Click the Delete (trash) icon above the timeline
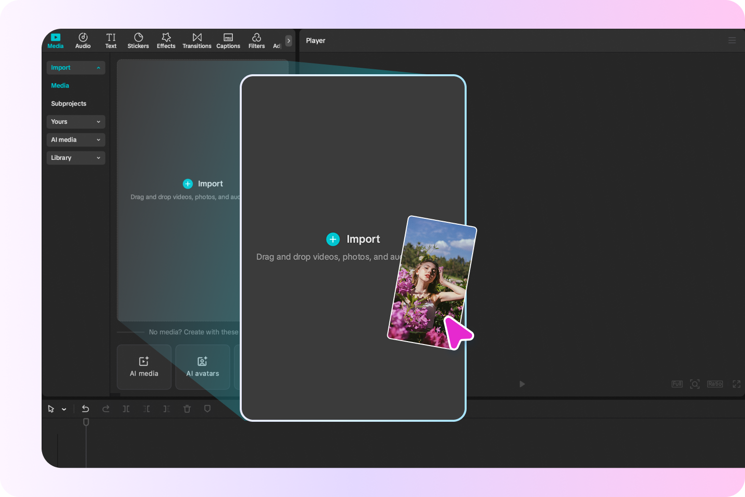The width and height of the screenshot is (745, 497). [x=187, y=409]
